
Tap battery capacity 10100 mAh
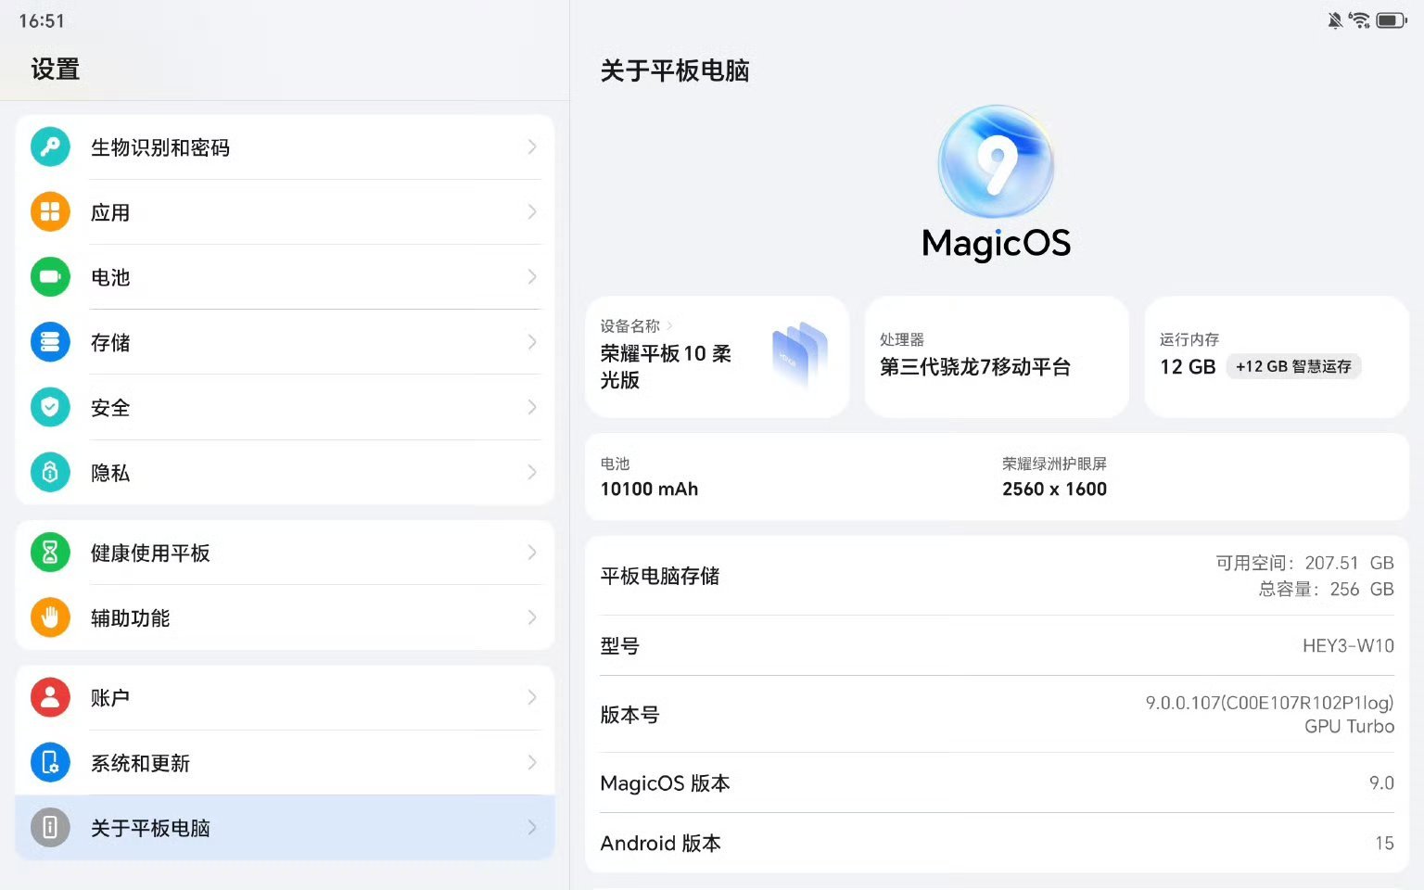[649, 489]
